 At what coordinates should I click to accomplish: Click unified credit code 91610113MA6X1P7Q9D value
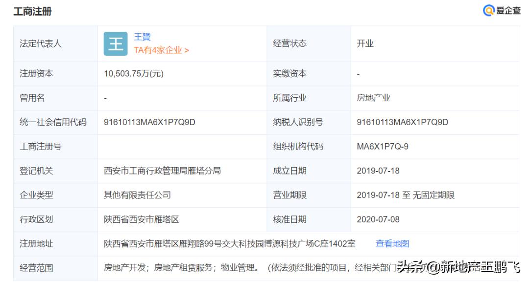pyautogui.click(x=149, y=122)
